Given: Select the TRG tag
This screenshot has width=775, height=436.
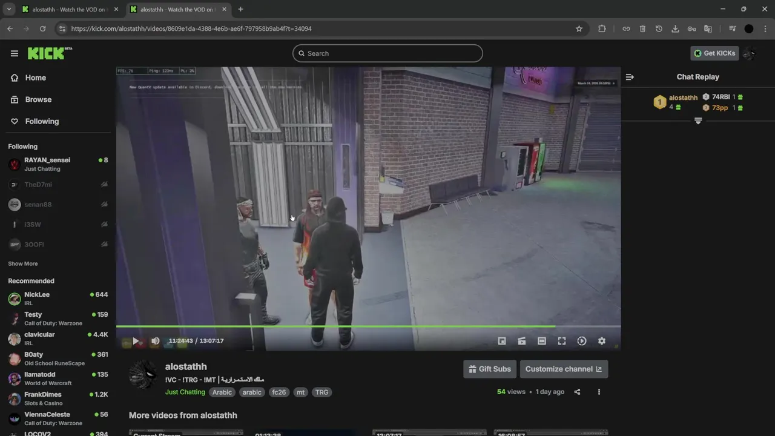Looking at the screenshot, I should 322,392.
